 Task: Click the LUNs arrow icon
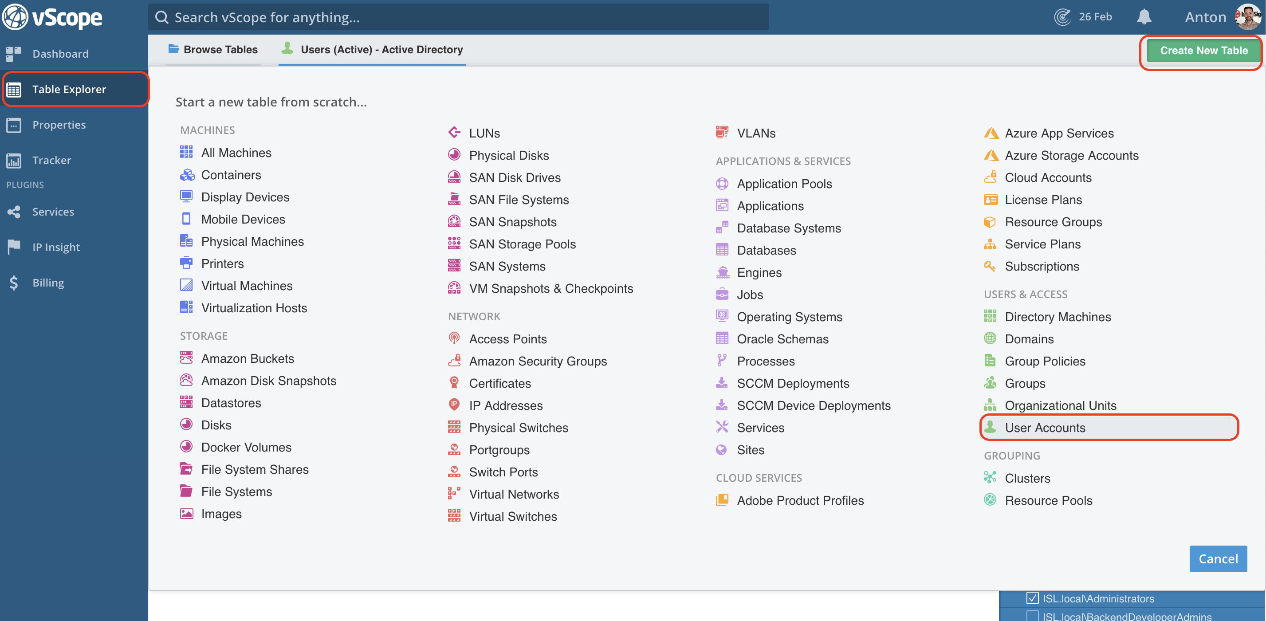pos(454,132)
